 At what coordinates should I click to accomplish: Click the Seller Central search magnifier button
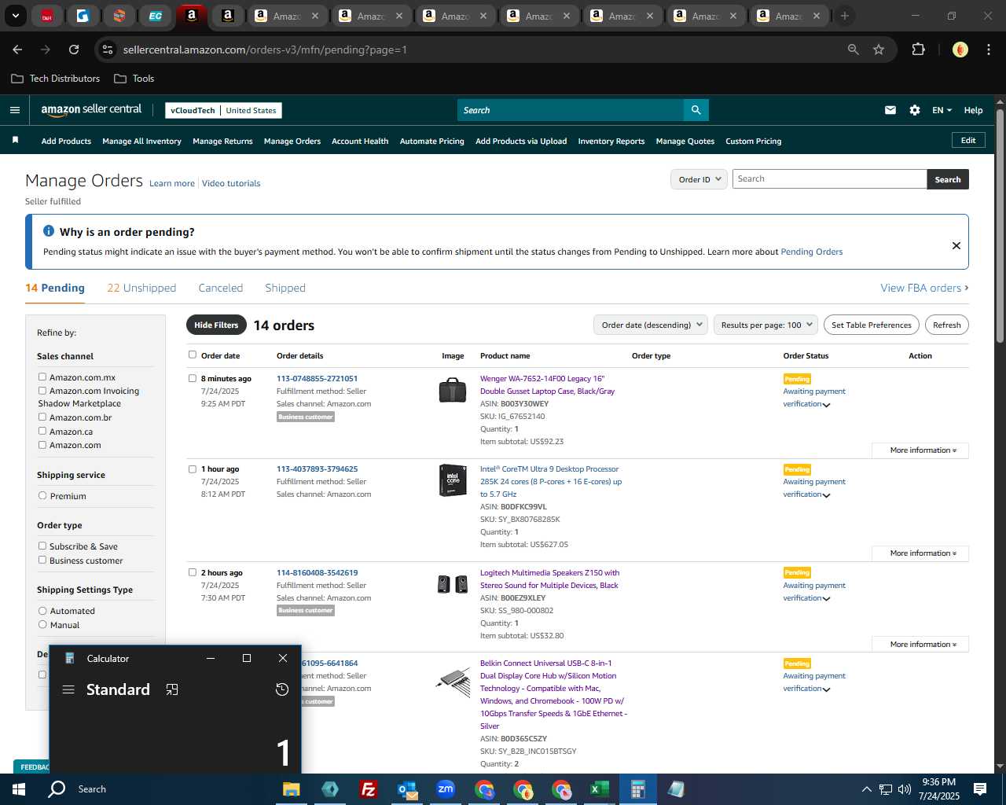696,110
